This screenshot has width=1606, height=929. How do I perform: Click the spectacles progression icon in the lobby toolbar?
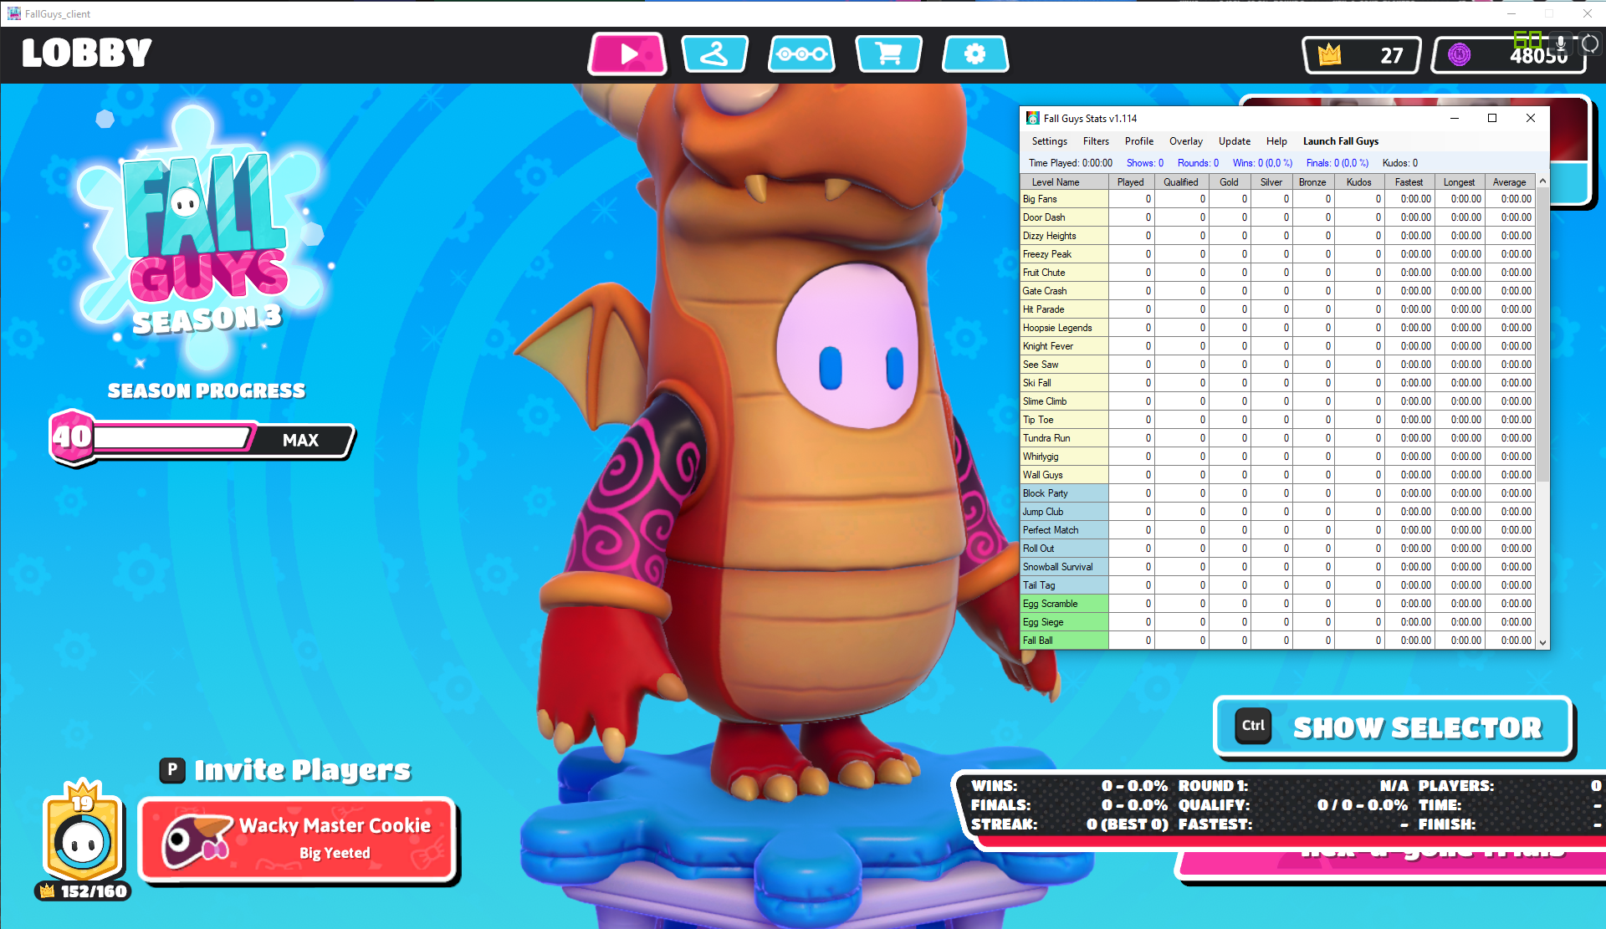(800, 54)
